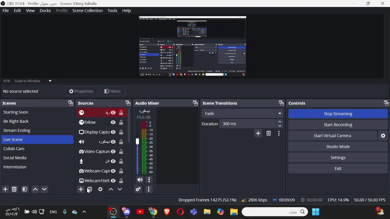Open source properties gear in Sources toolbar
The height and width of the screenshot is (219, 390).
point(100,189)
